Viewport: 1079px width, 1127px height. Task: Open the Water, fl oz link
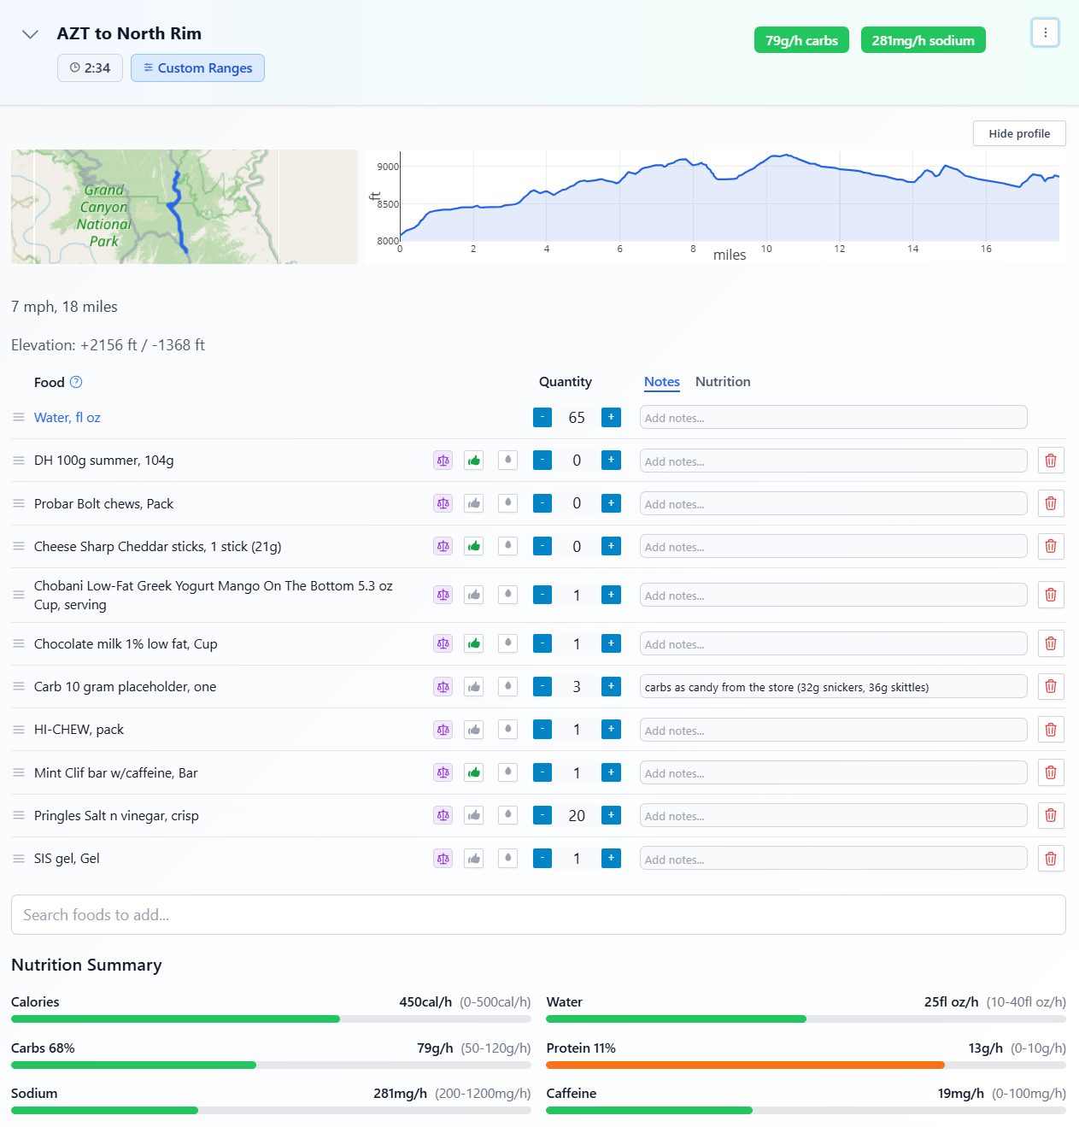tap(67, 417)
